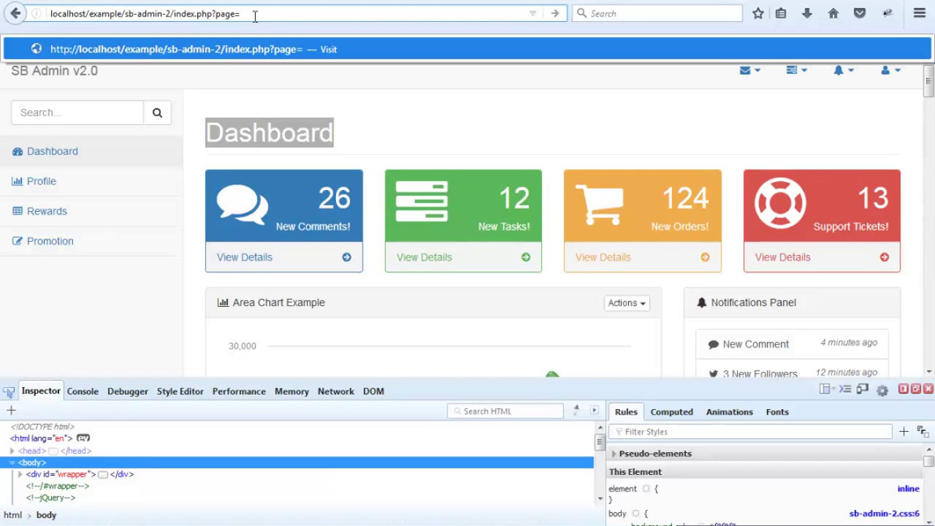Switch to the Memory devtools tab
The width and height of the screenshot is (935, 526).
(291, 392)
